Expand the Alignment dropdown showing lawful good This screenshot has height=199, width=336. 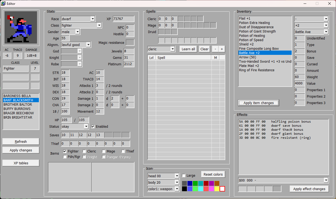[88, 45]
